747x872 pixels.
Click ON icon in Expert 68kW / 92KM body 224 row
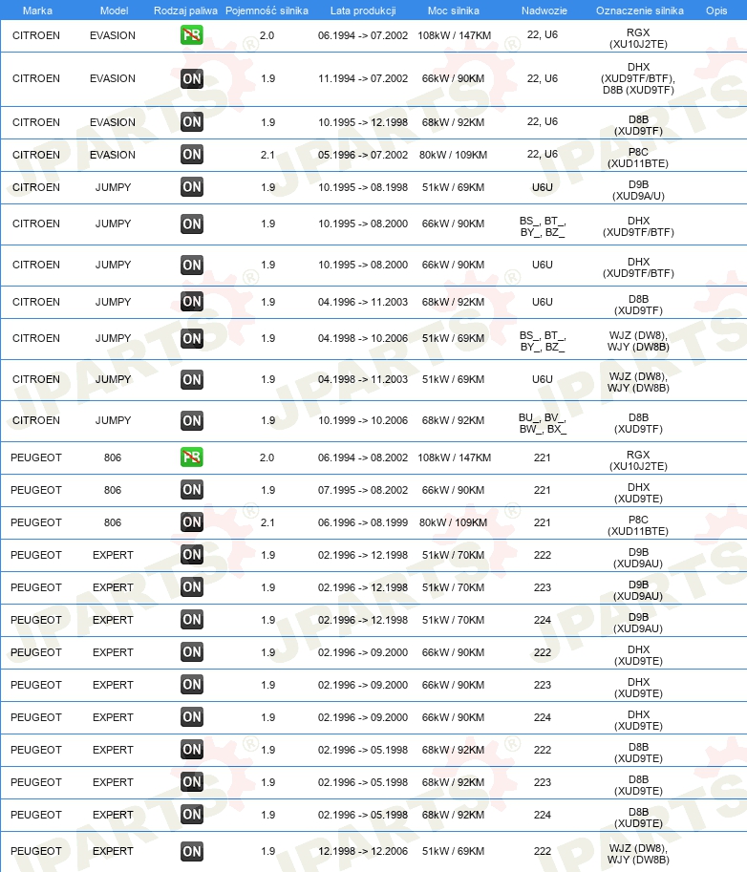(x=191, y=814)
